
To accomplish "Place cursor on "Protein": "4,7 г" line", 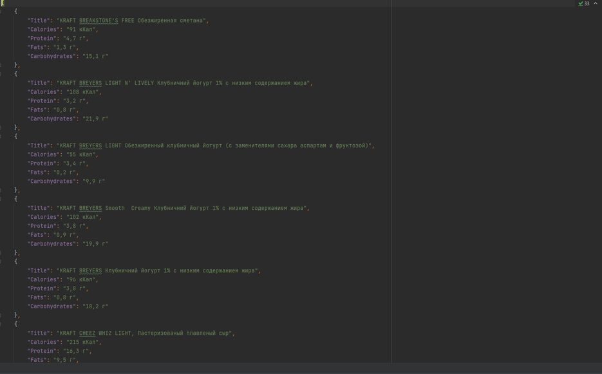I will pos(57,39).
